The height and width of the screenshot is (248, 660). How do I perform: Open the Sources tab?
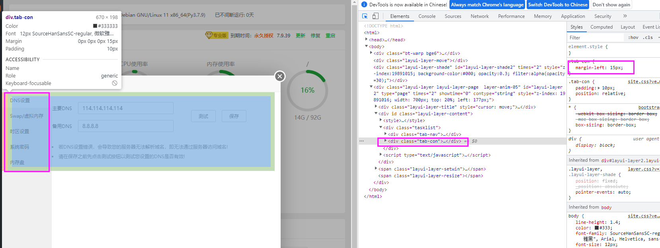tap(453, 16)
